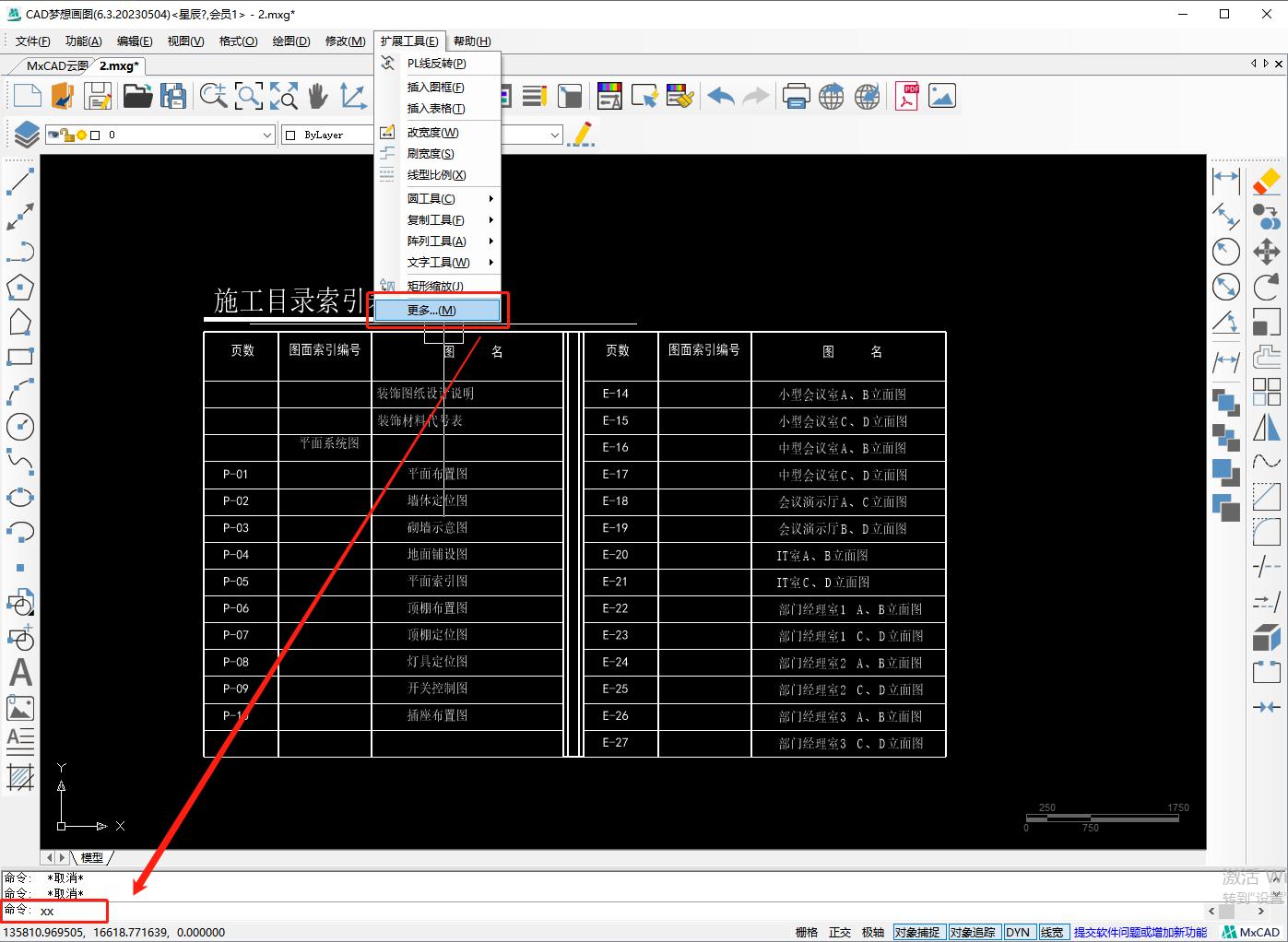
Task: Select the large text A tool
Action: pyautogui.click(x=20, y=673)
